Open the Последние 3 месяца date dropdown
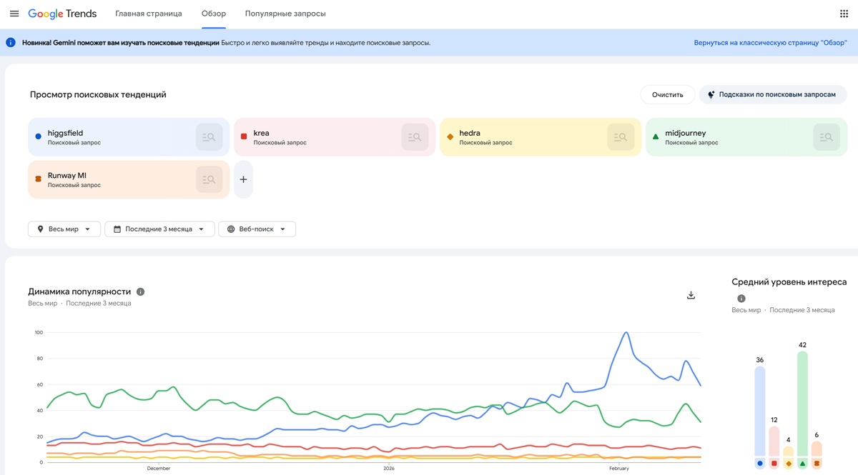This screenshot has width=858, height=475. [x=159, y=229]
